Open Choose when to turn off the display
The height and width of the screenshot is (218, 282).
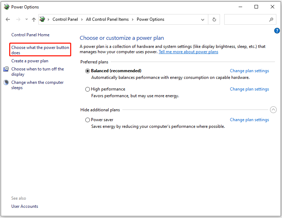point(38,71)
